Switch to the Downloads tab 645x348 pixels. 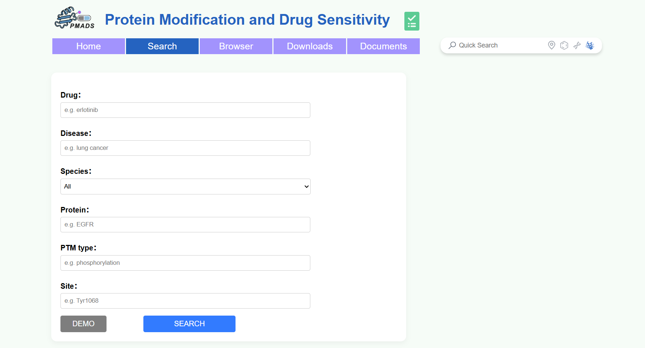pyautogui.click(x=310, y=46)
